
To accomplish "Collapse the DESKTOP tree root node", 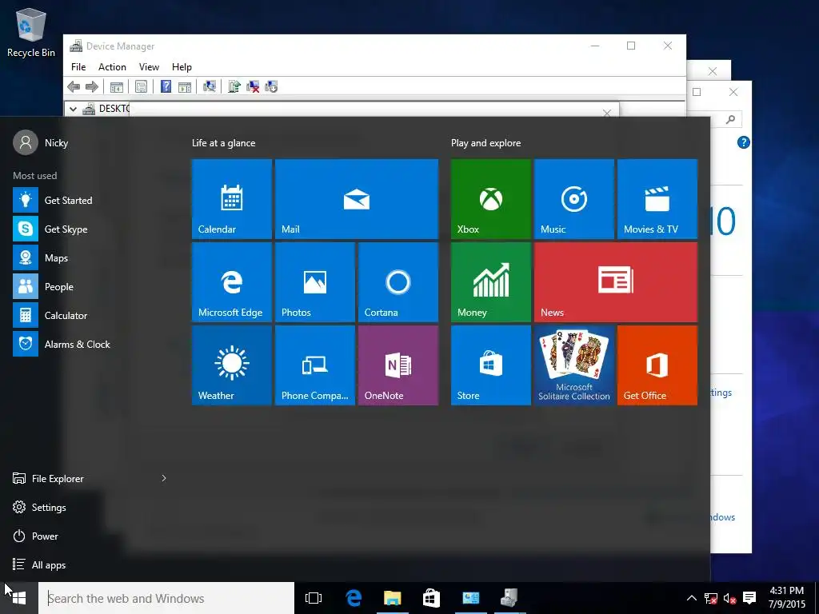I will pos(73,109).
